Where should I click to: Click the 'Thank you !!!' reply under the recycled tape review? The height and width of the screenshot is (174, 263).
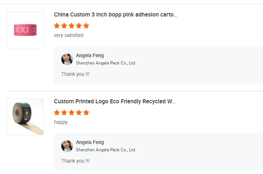[75, 161]
